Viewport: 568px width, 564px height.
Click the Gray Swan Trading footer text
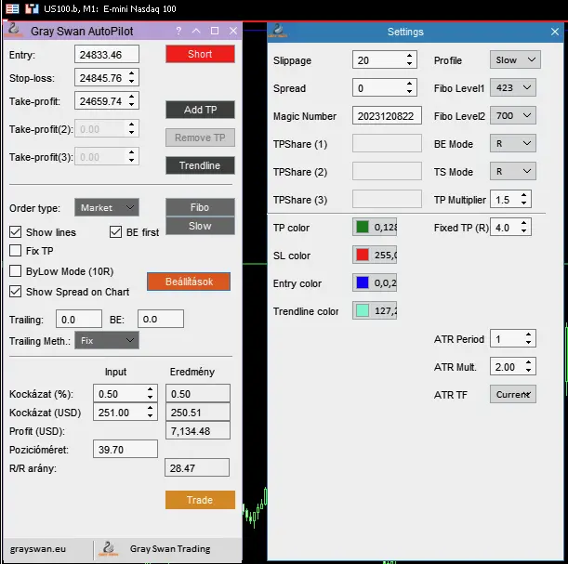170,549
